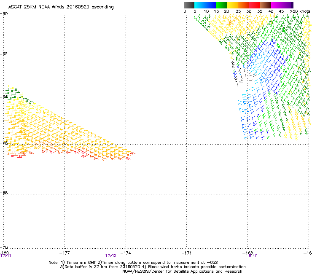312x274 pixels.
Task: Click the -70 latitude axis label
Action: pos(4,247)
